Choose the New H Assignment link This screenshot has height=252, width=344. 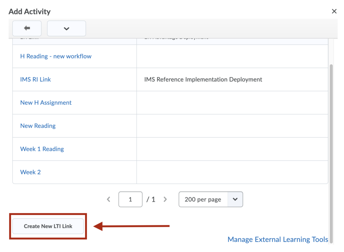coord(46,103)
